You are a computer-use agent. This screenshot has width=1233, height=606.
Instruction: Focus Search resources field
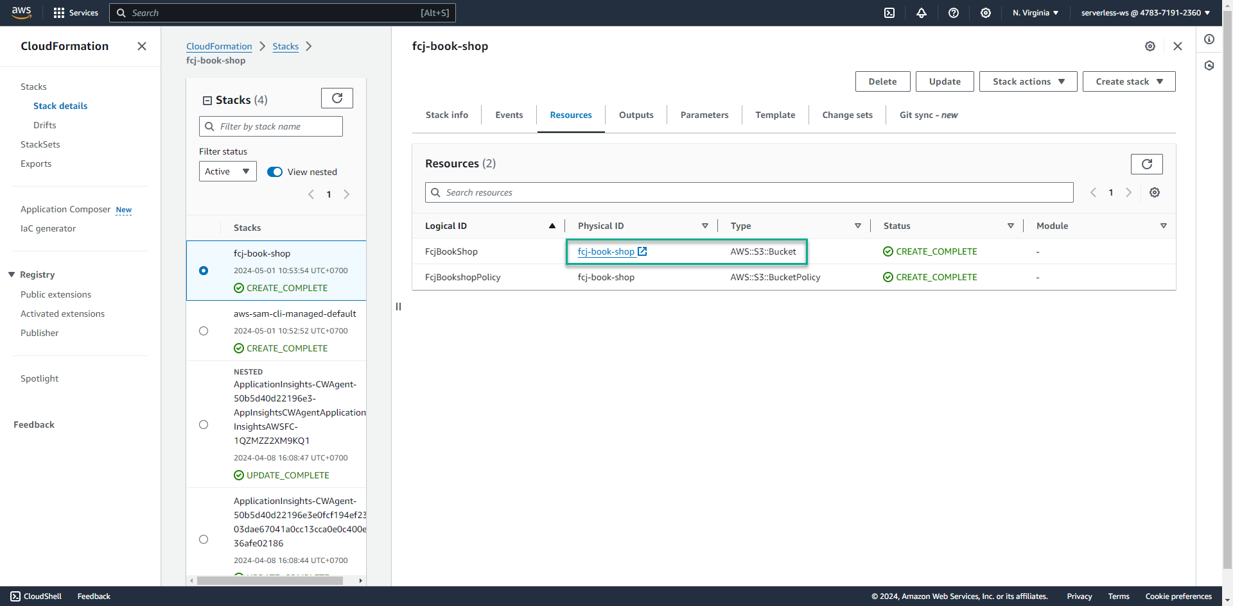[x=749, y=192]
